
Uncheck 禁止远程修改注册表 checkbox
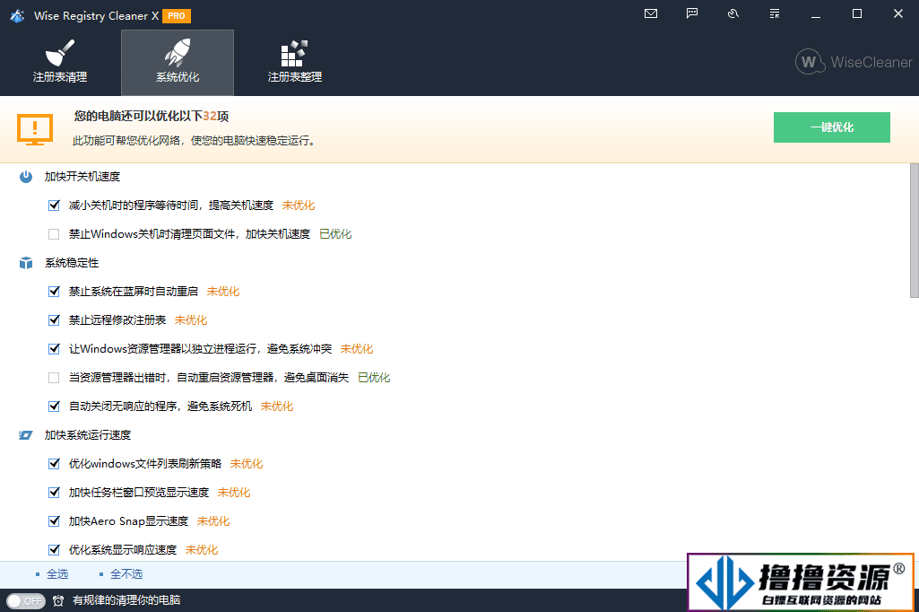pyautogui.click(x=54, y=320)
